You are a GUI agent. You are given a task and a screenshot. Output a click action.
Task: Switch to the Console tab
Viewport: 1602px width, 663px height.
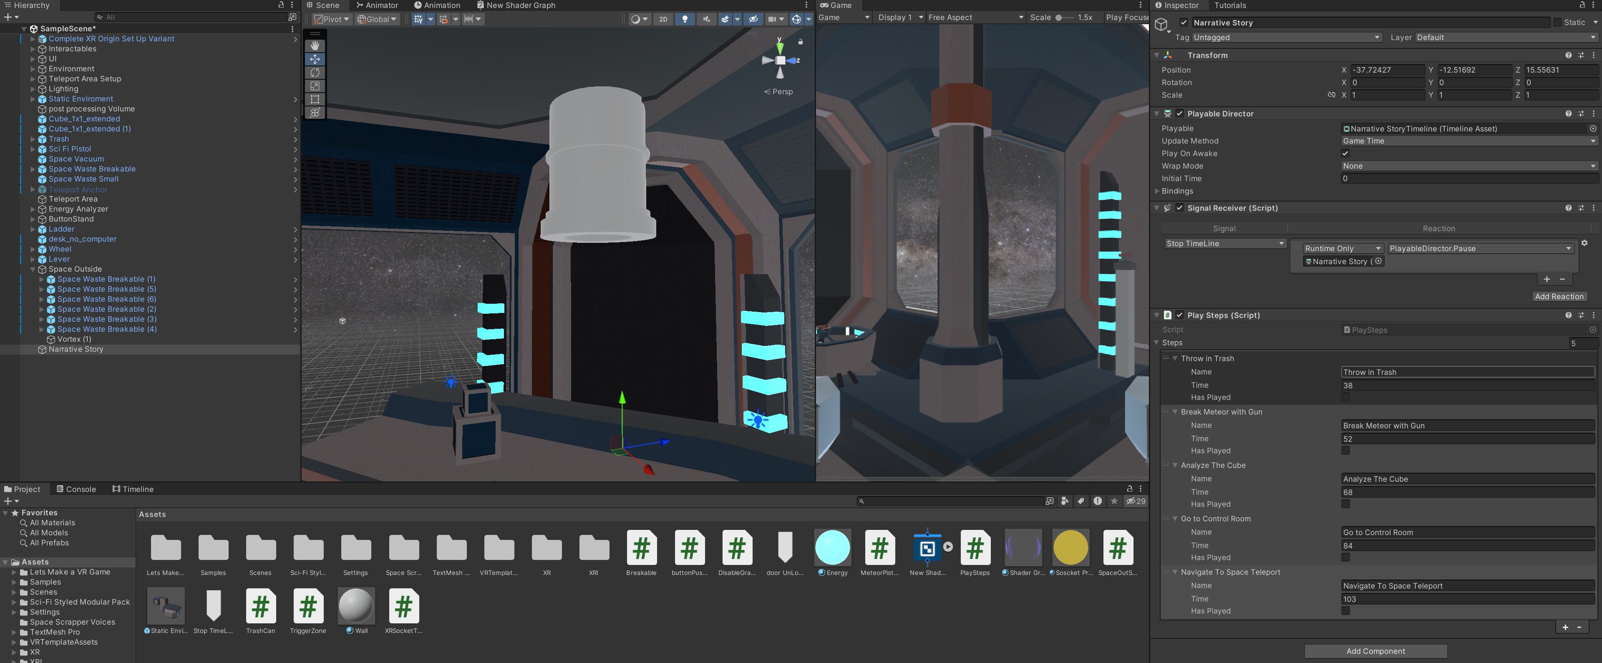(x=76, y=489)
